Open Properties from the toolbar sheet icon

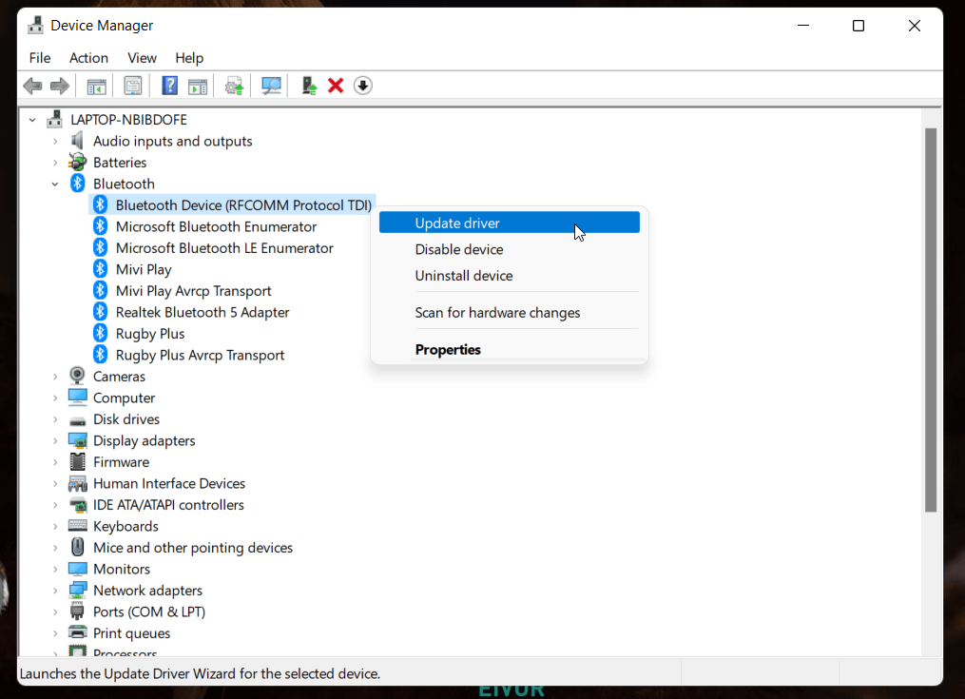click(133, 86)
